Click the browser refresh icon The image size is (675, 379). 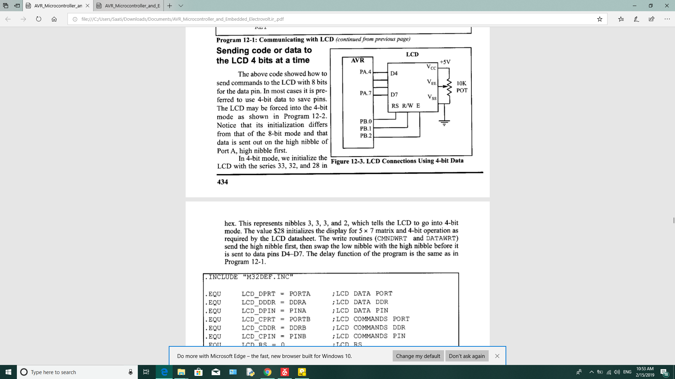point(39,19)
